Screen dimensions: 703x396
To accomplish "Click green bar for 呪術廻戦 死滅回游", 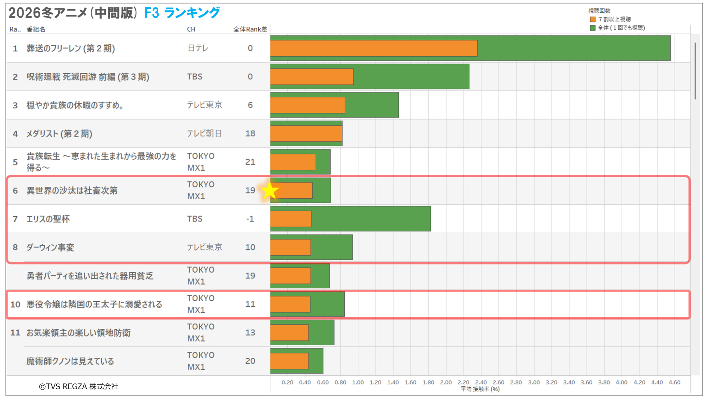I will 411,77.
